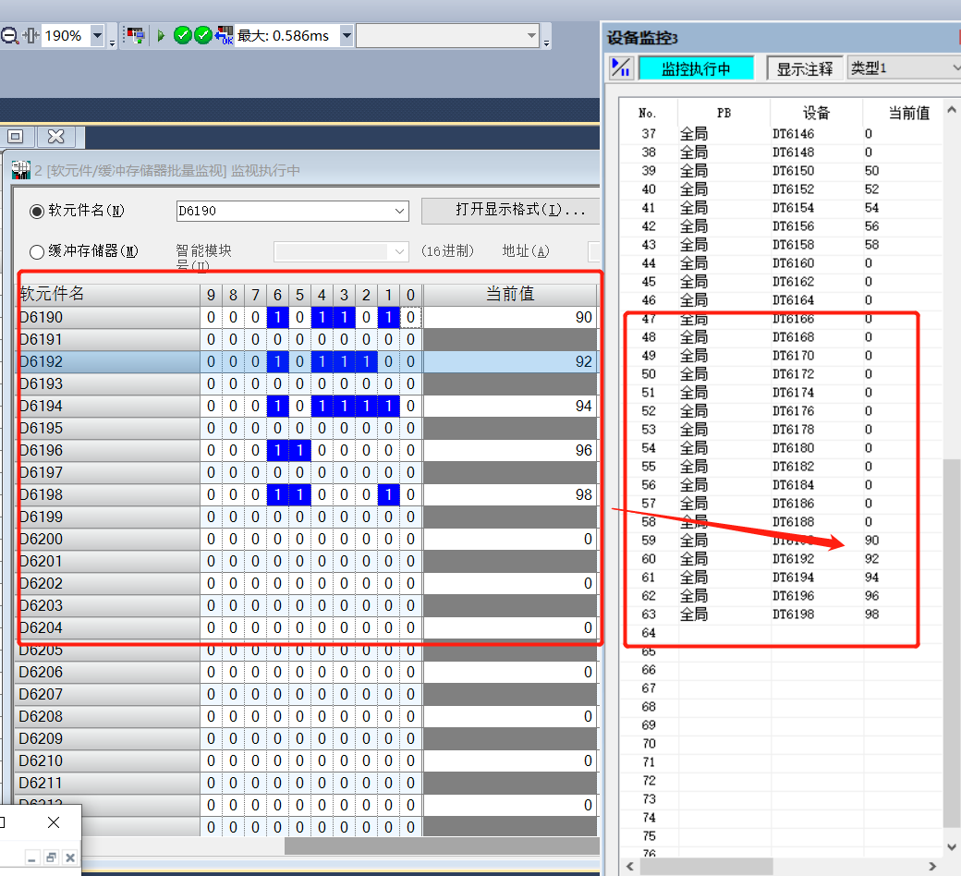Click the 当前值 header in batch monitor
Screen dimensions: 961x876
(x=510, y=295)
